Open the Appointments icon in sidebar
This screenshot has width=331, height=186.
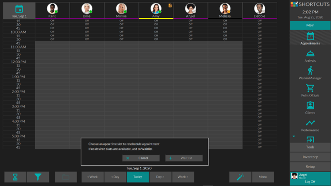tap(310, 36)
